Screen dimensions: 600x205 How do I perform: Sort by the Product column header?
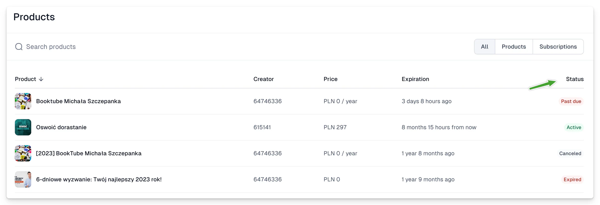click(x=25, y=79)
